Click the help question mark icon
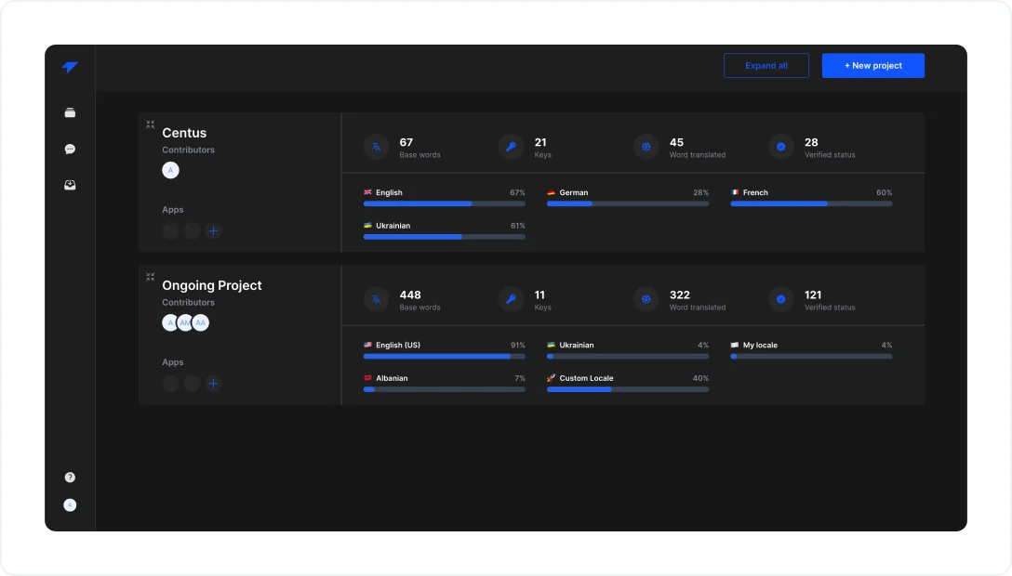This screenshot has height=576, width=1012. click(70, 478)
